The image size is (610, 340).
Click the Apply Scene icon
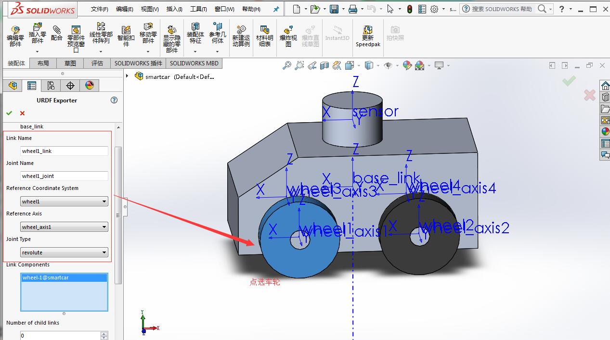pyautogui.click(x=419, y=65)
